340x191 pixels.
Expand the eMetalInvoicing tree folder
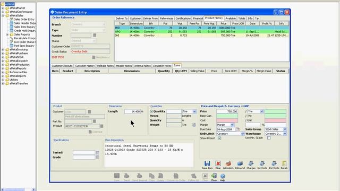[x=3, y=49]
